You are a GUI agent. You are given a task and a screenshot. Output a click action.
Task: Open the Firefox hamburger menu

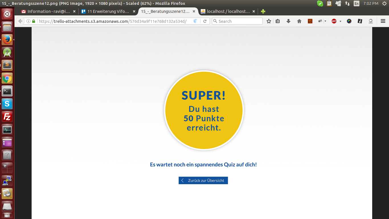tap(383, 21)
